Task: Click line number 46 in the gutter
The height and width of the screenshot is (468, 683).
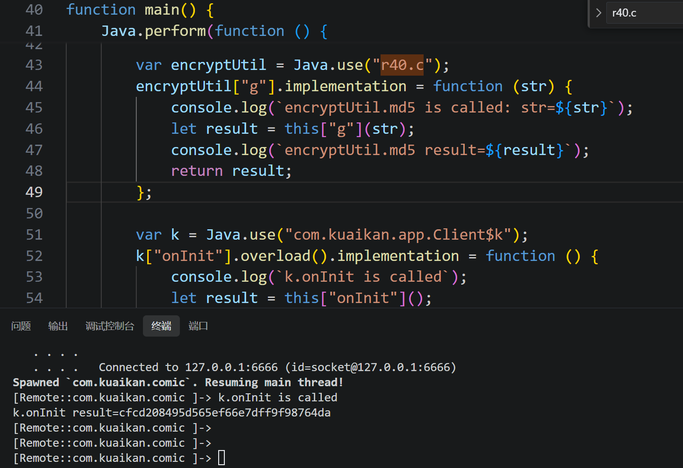Action: (34, 129)
